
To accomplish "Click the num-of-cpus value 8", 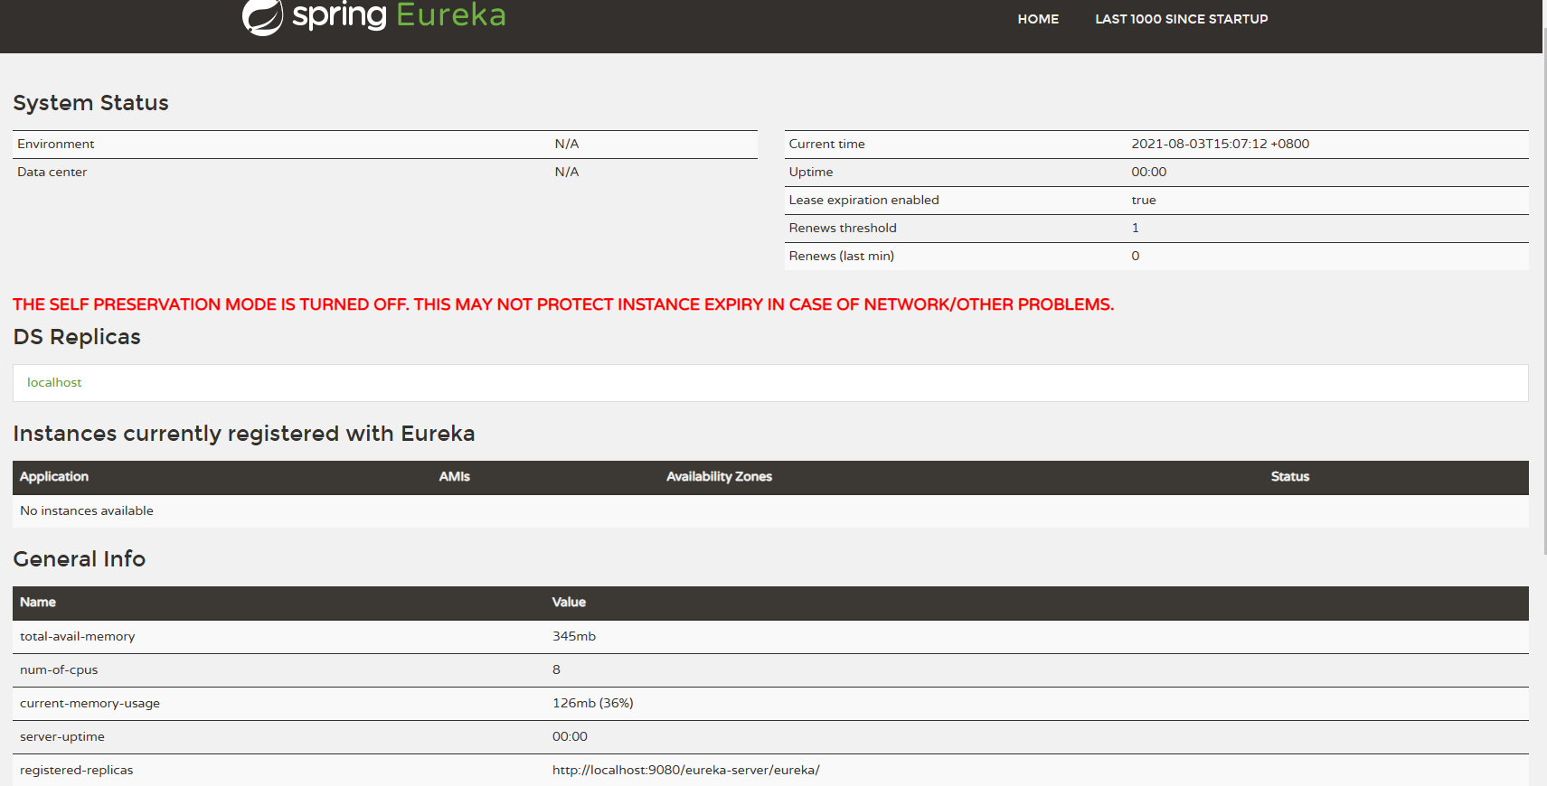I will 556,669.
